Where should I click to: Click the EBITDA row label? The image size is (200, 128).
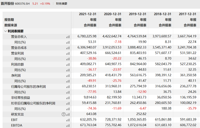[17, 125]
